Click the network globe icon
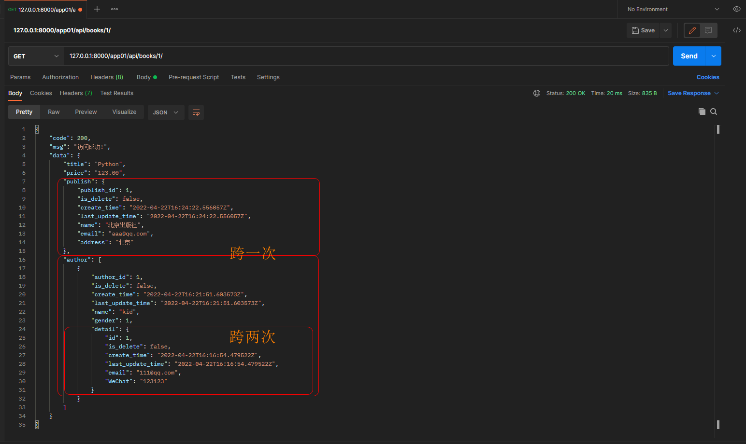Screen dimensions: 746x444 click(x=537, y=93)
